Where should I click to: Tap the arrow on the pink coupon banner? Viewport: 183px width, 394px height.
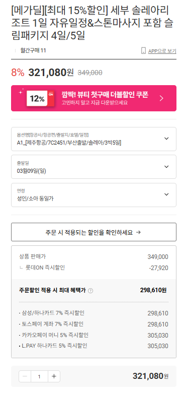coord(161,98)
